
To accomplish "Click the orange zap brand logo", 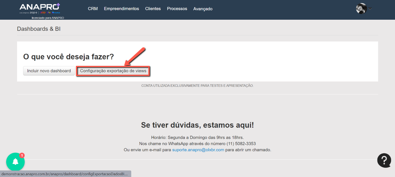I will click(x=43, y=13).
